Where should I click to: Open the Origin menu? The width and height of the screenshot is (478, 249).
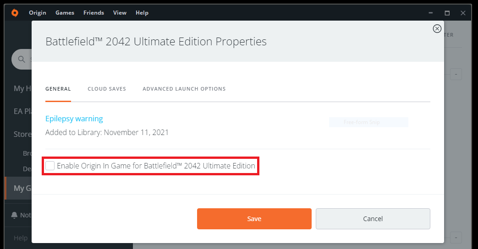[x=38, y=13]
